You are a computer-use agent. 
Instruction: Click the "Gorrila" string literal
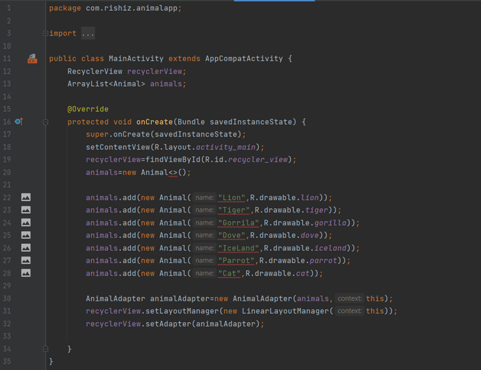(239, 223)
